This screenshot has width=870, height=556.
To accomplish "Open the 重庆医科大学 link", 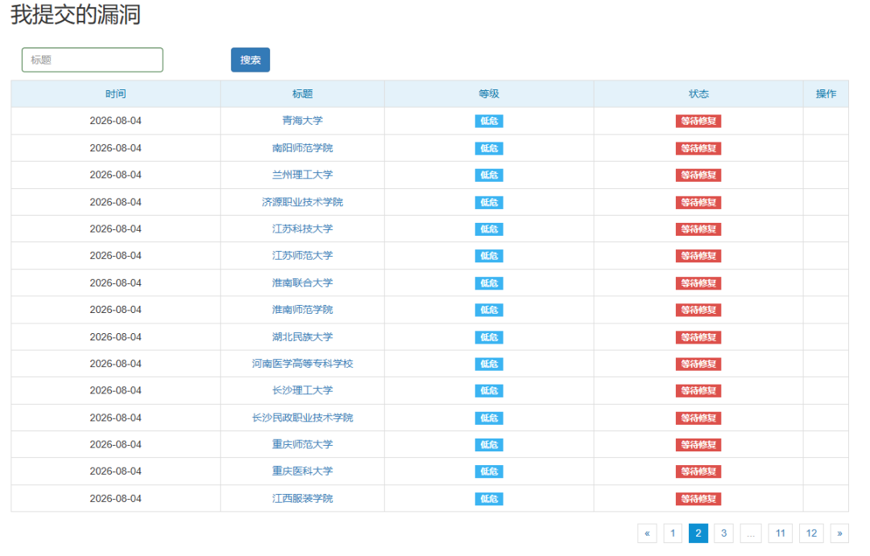I will point(302,472).
